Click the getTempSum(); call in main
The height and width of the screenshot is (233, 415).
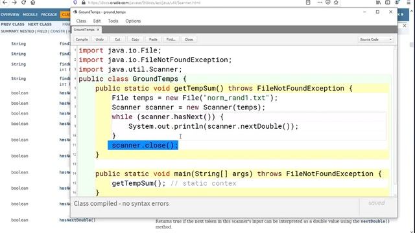tap(138, 183)
